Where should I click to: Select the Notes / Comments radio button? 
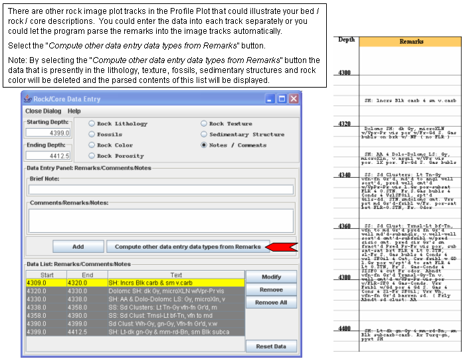204,145
